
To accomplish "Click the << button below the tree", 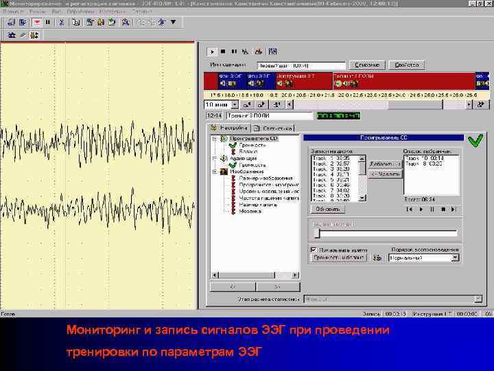I will tap(233, 286).
